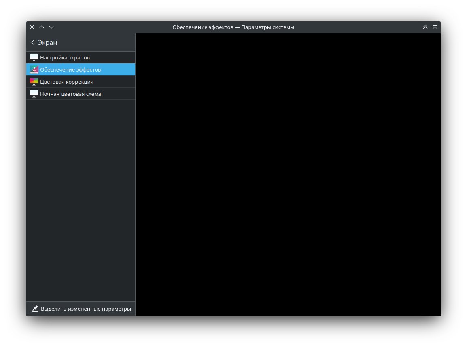Close the window with the X button
The image size is (467, 347).
(x=32, y=27)
